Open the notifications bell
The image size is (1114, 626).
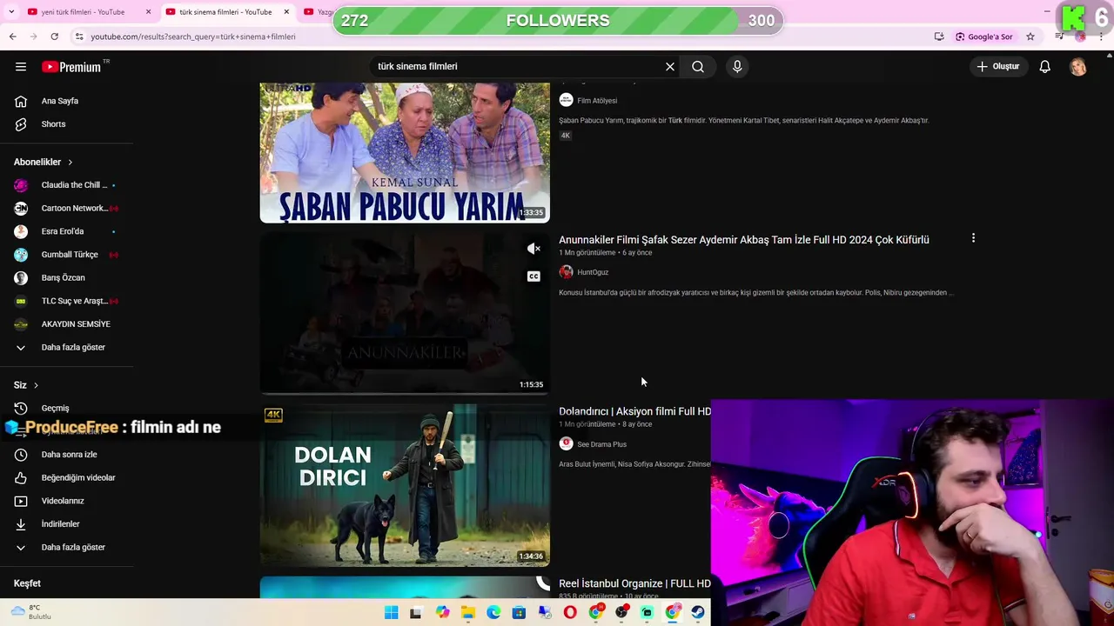point(1045,66)
